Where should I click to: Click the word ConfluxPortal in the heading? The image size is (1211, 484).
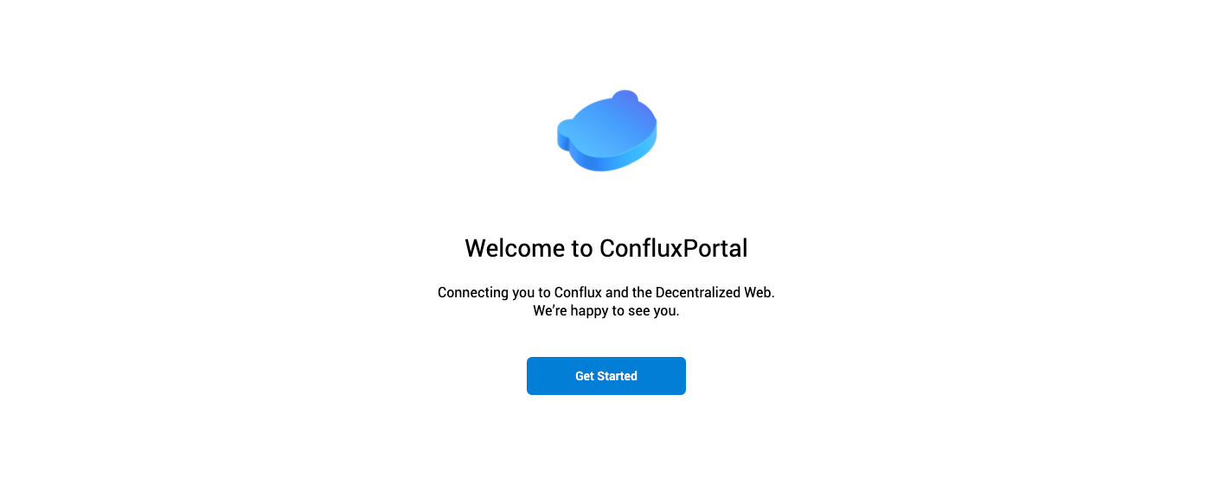(x=673, y=248)
